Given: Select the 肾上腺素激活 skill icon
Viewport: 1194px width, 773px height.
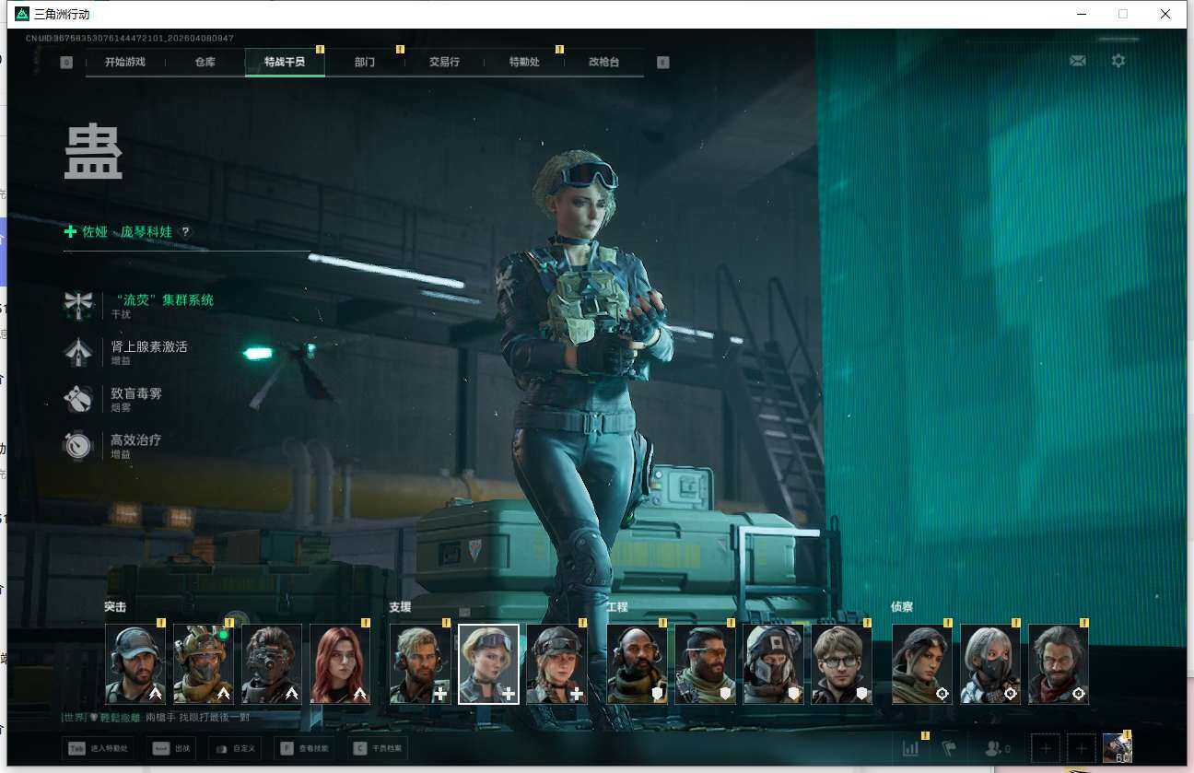Looking at the screenshot, I should tap(79, 352).
